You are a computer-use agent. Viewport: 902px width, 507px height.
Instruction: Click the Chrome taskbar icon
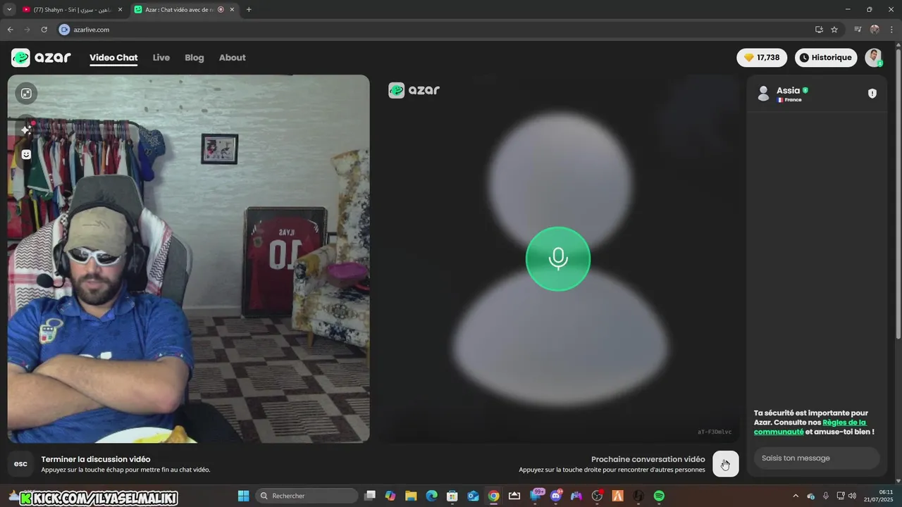coord(493,496)
